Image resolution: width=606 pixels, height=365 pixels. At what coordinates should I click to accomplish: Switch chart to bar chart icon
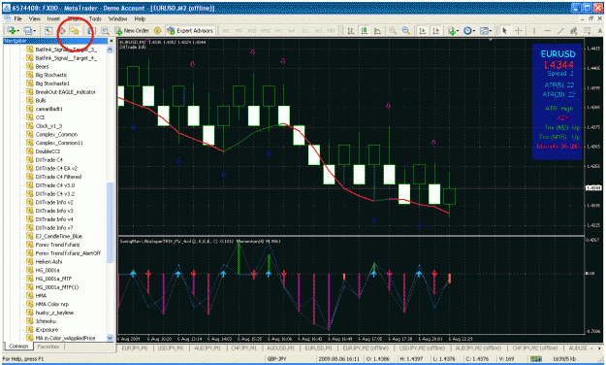click(x=351, y=30)
